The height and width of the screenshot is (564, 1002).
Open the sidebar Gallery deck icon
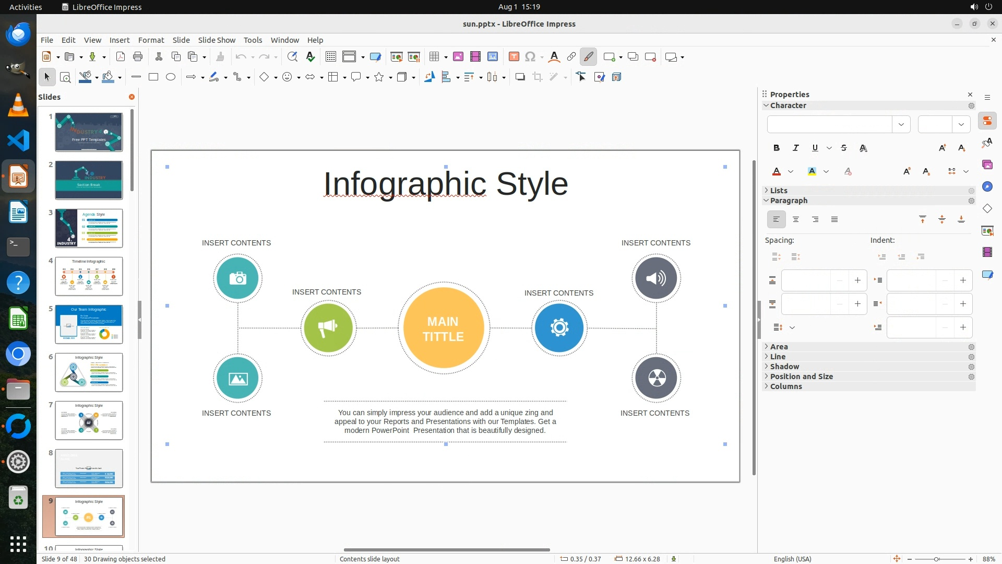987,164
